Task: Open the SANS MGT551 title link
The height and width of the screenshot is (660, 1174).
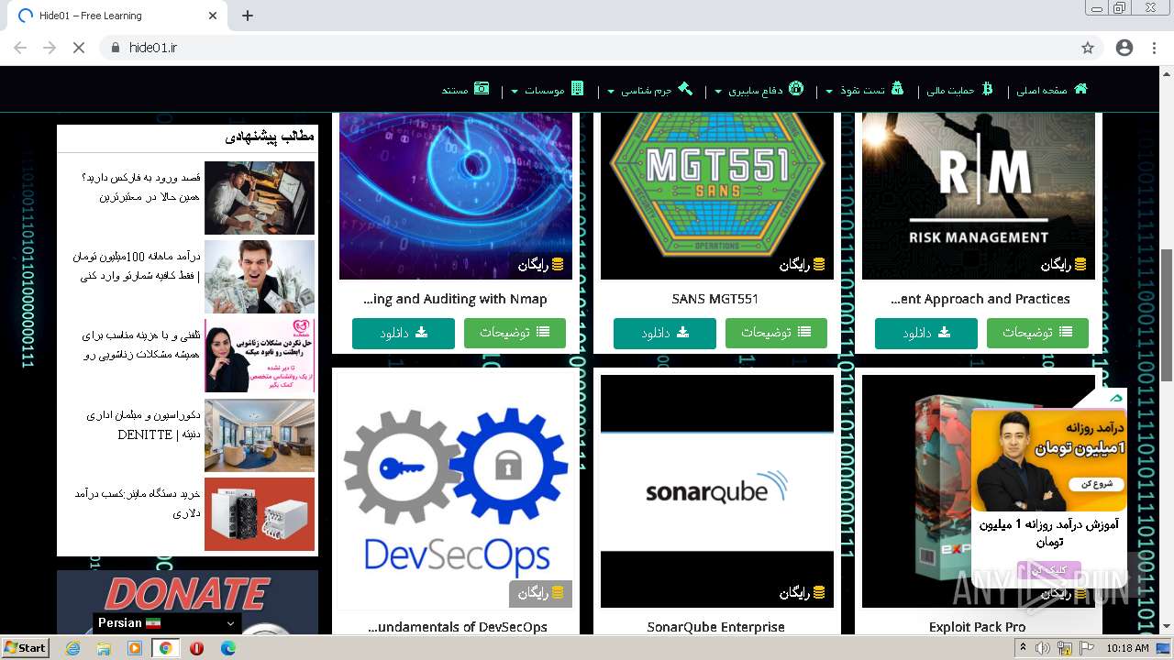Action: [x=715, y=299]
